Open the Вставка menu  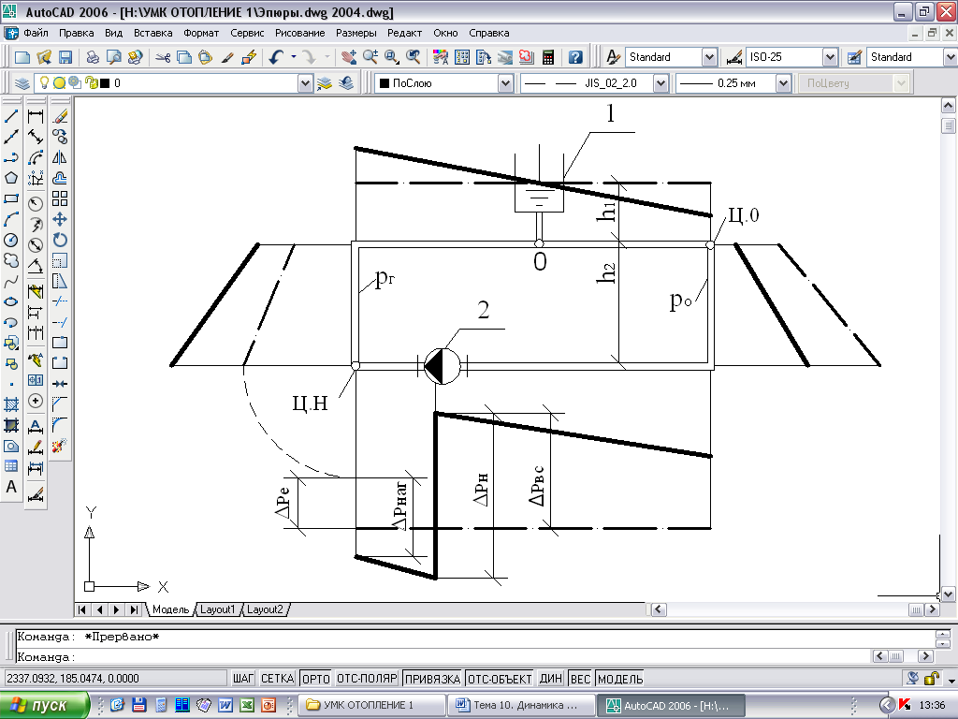pos(152,33)
